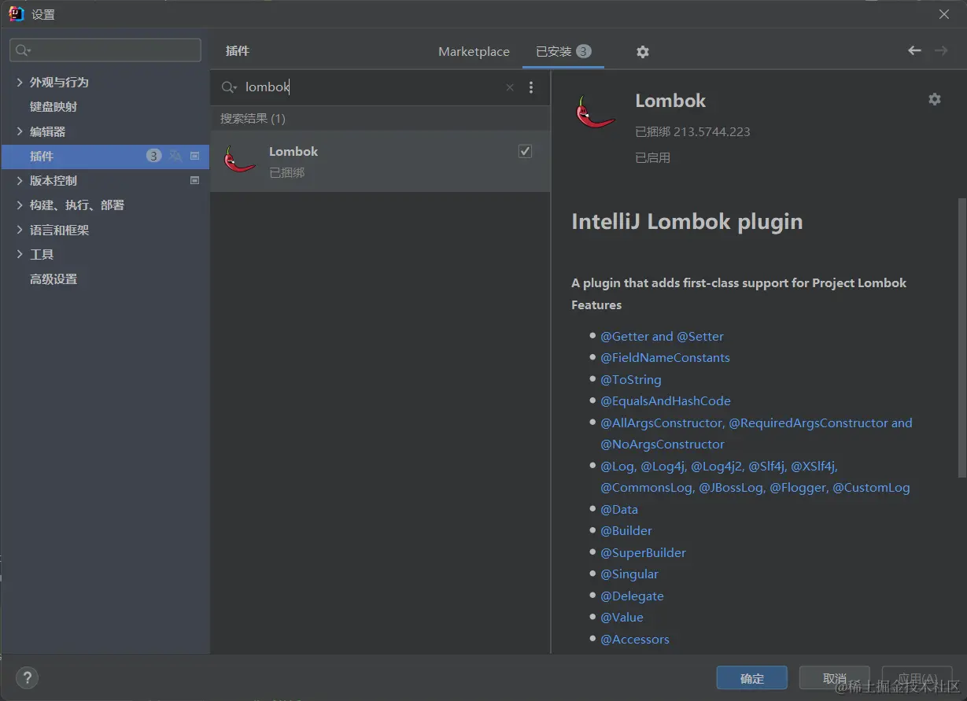Expand the 外观与行为 settings group
The width and height of the screenshot is (967, 701).
(20, 82)
